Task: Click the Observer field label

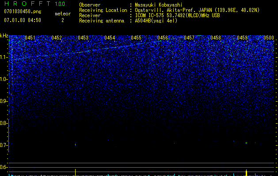Action: 90,5
